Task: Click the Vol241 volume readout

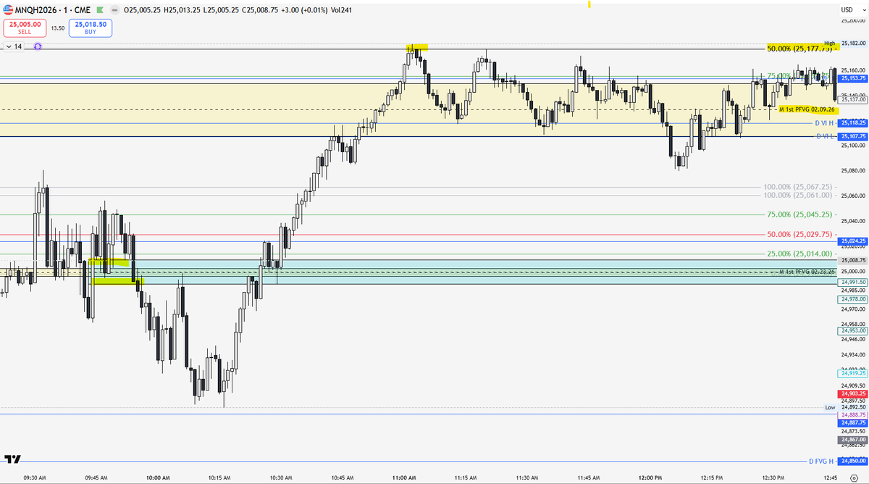Action: pyautogui.click(x=340, y=11)
